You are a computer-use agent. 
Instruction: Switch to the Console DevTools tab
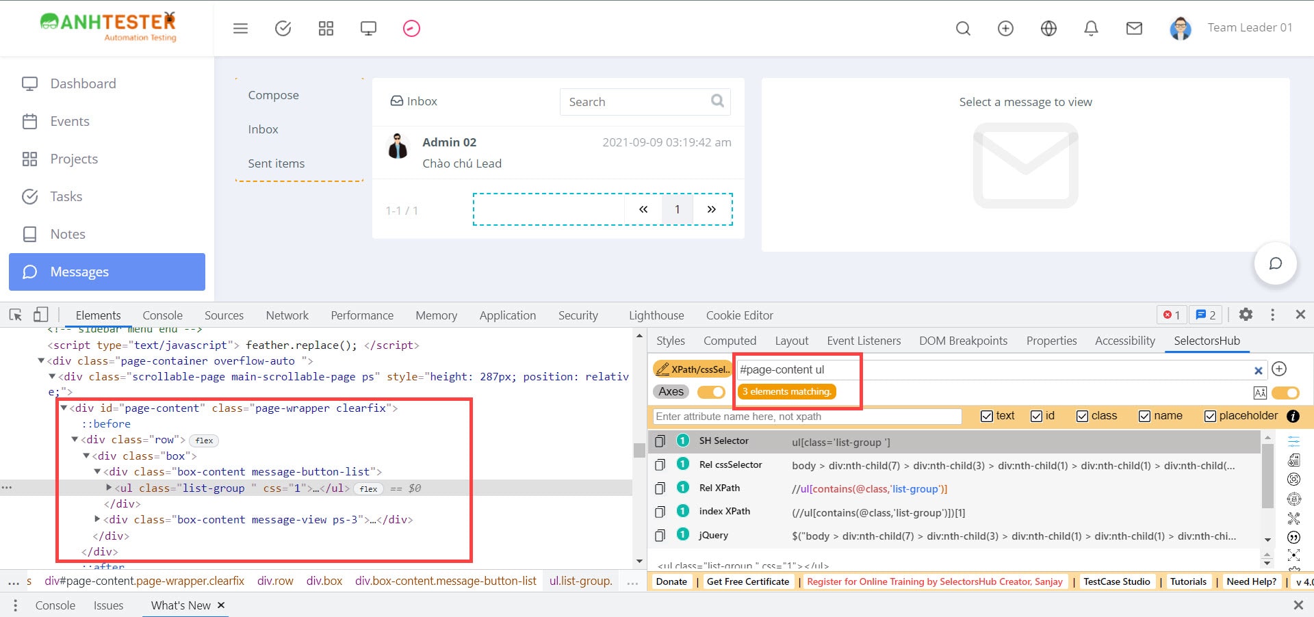click(162, 315)
